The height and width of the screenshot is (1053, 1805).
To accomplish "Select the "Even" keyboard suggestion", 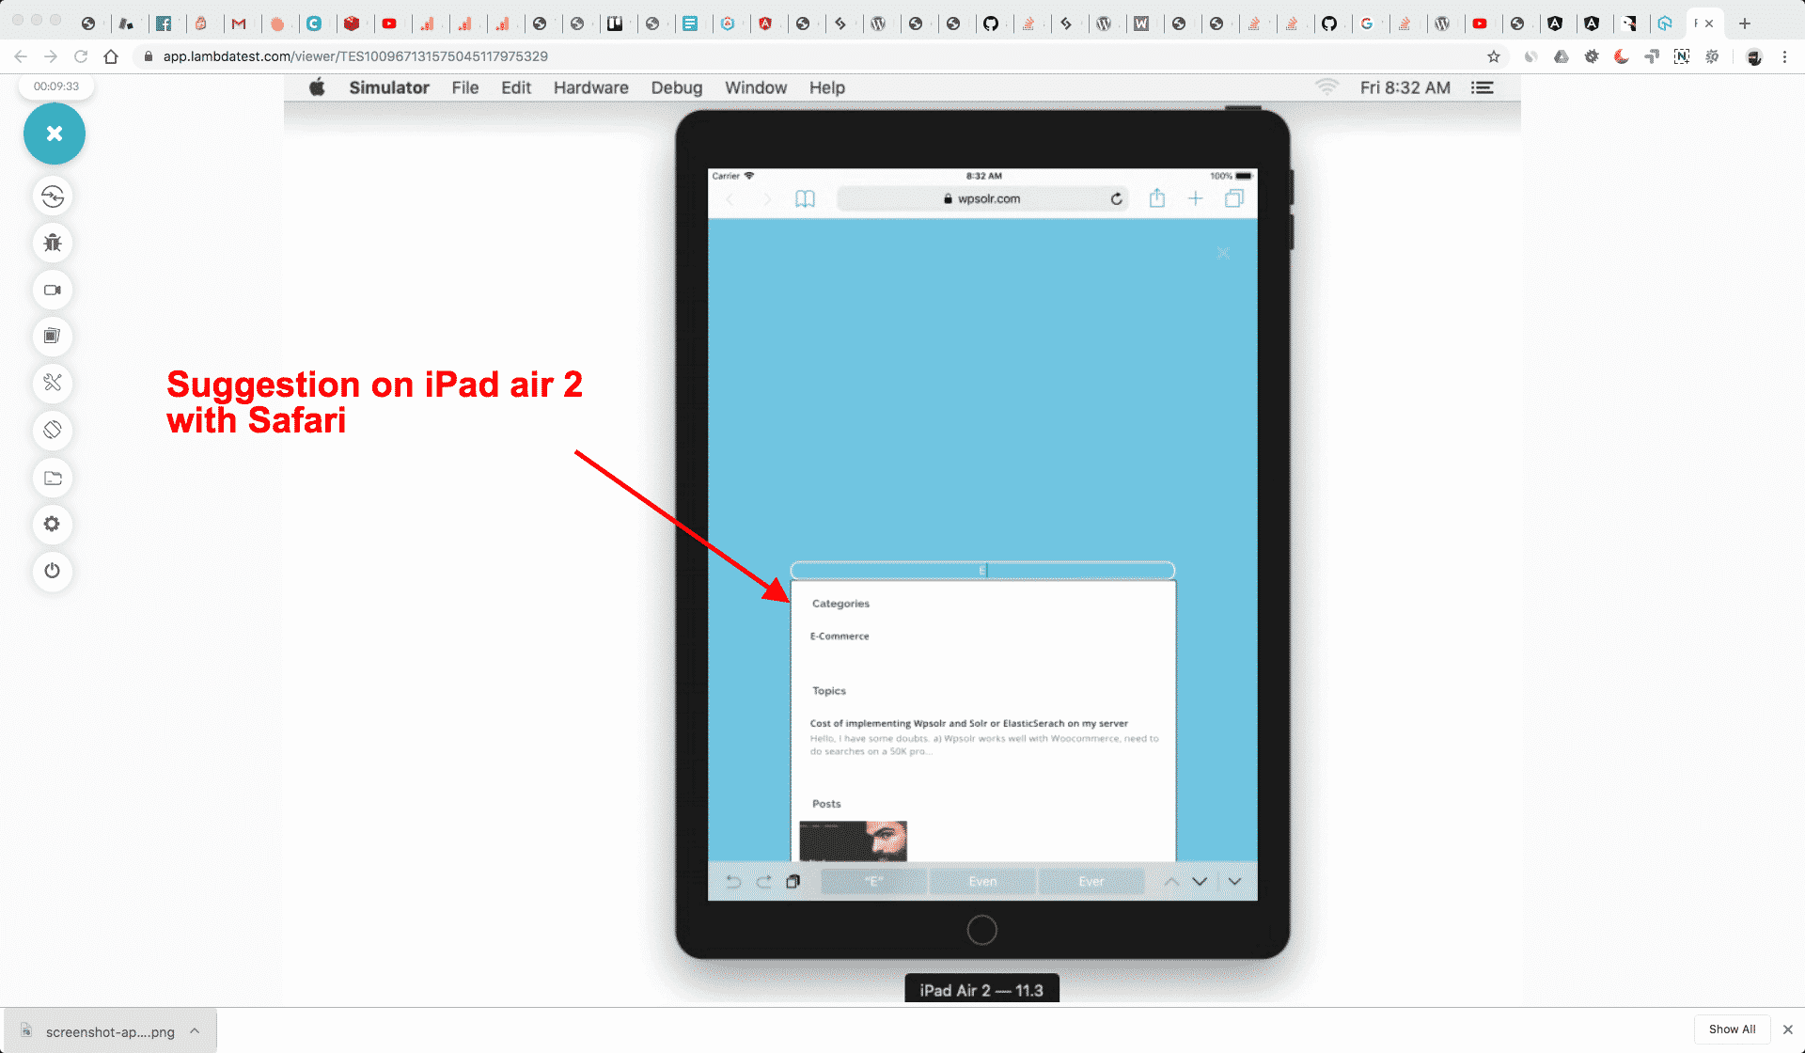I will (982, 881).
